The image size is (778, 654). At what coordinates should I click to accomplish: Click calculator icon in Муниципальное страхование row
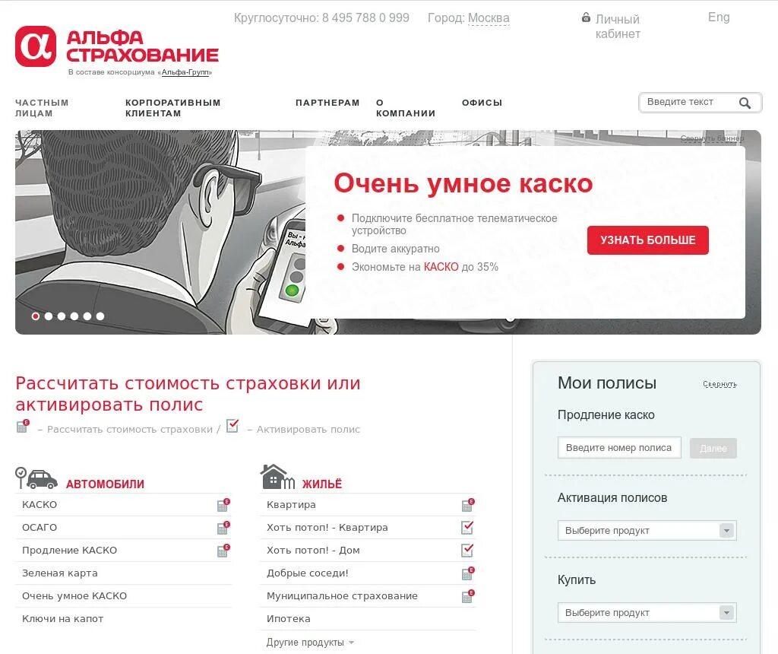(468, 596)
